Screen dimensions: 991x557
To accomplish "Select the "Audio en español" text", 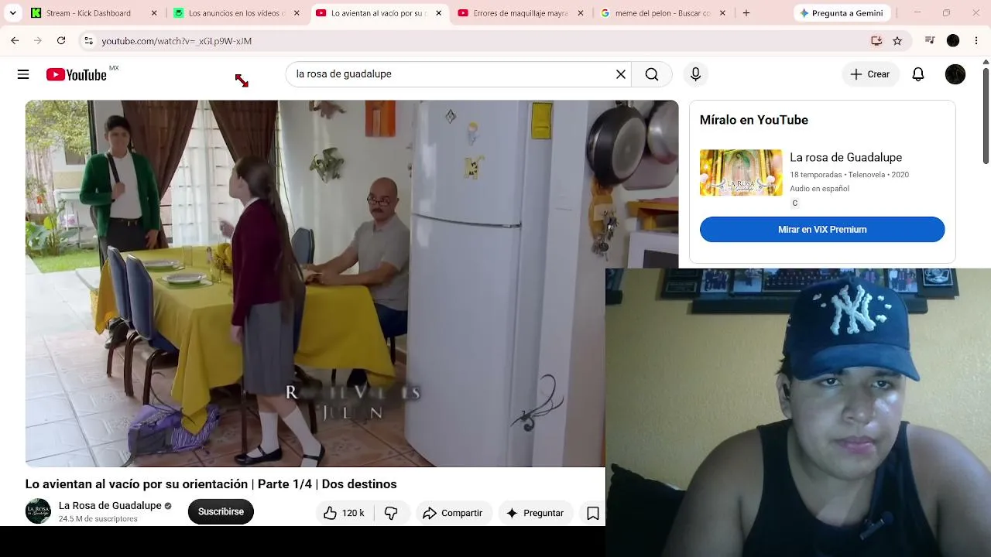I will (x=819, y=189).
